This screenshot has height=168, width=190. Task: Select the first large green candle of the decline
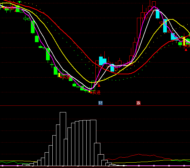(x=33, y=27)
